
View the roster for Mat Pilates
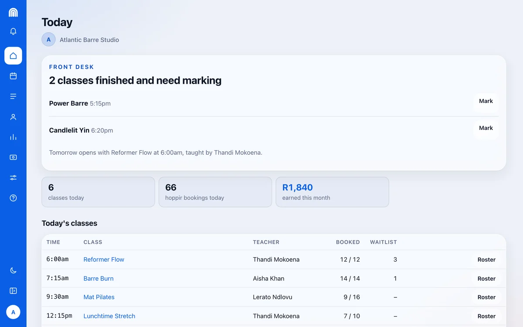tap(486, 297)
